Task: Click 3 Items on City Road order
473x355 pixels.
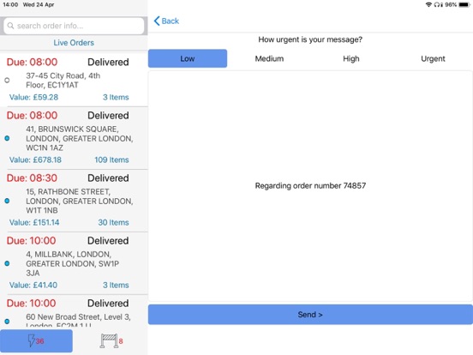Action: (x=116, y=97)
